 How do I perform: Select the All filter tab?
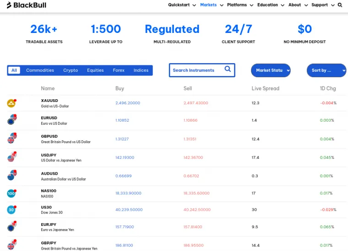tap(14, 70)
